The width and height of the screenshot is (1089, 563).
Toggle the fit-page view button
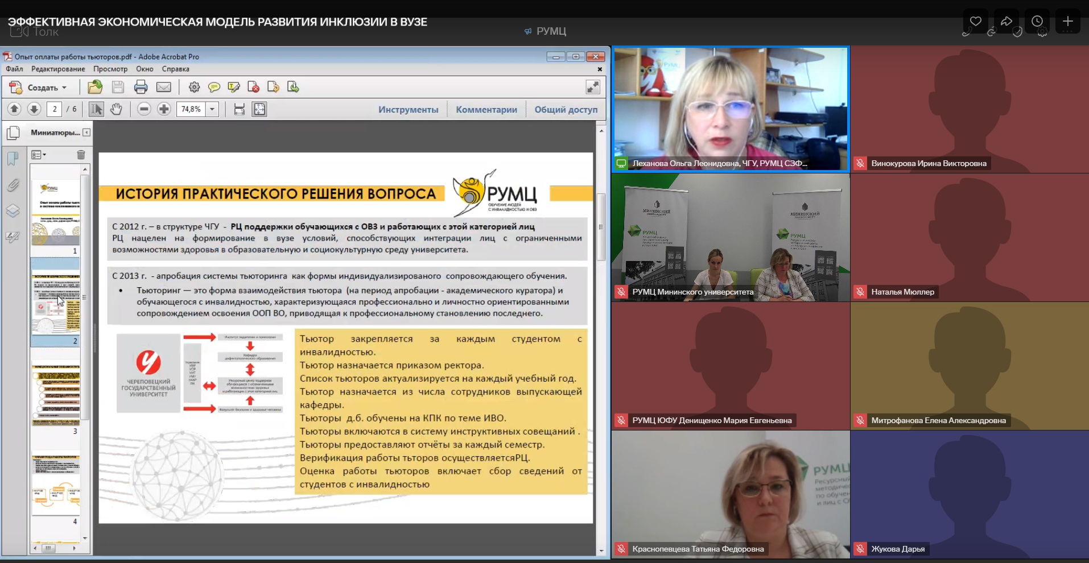pyautogui.click(x=259, y=109)
